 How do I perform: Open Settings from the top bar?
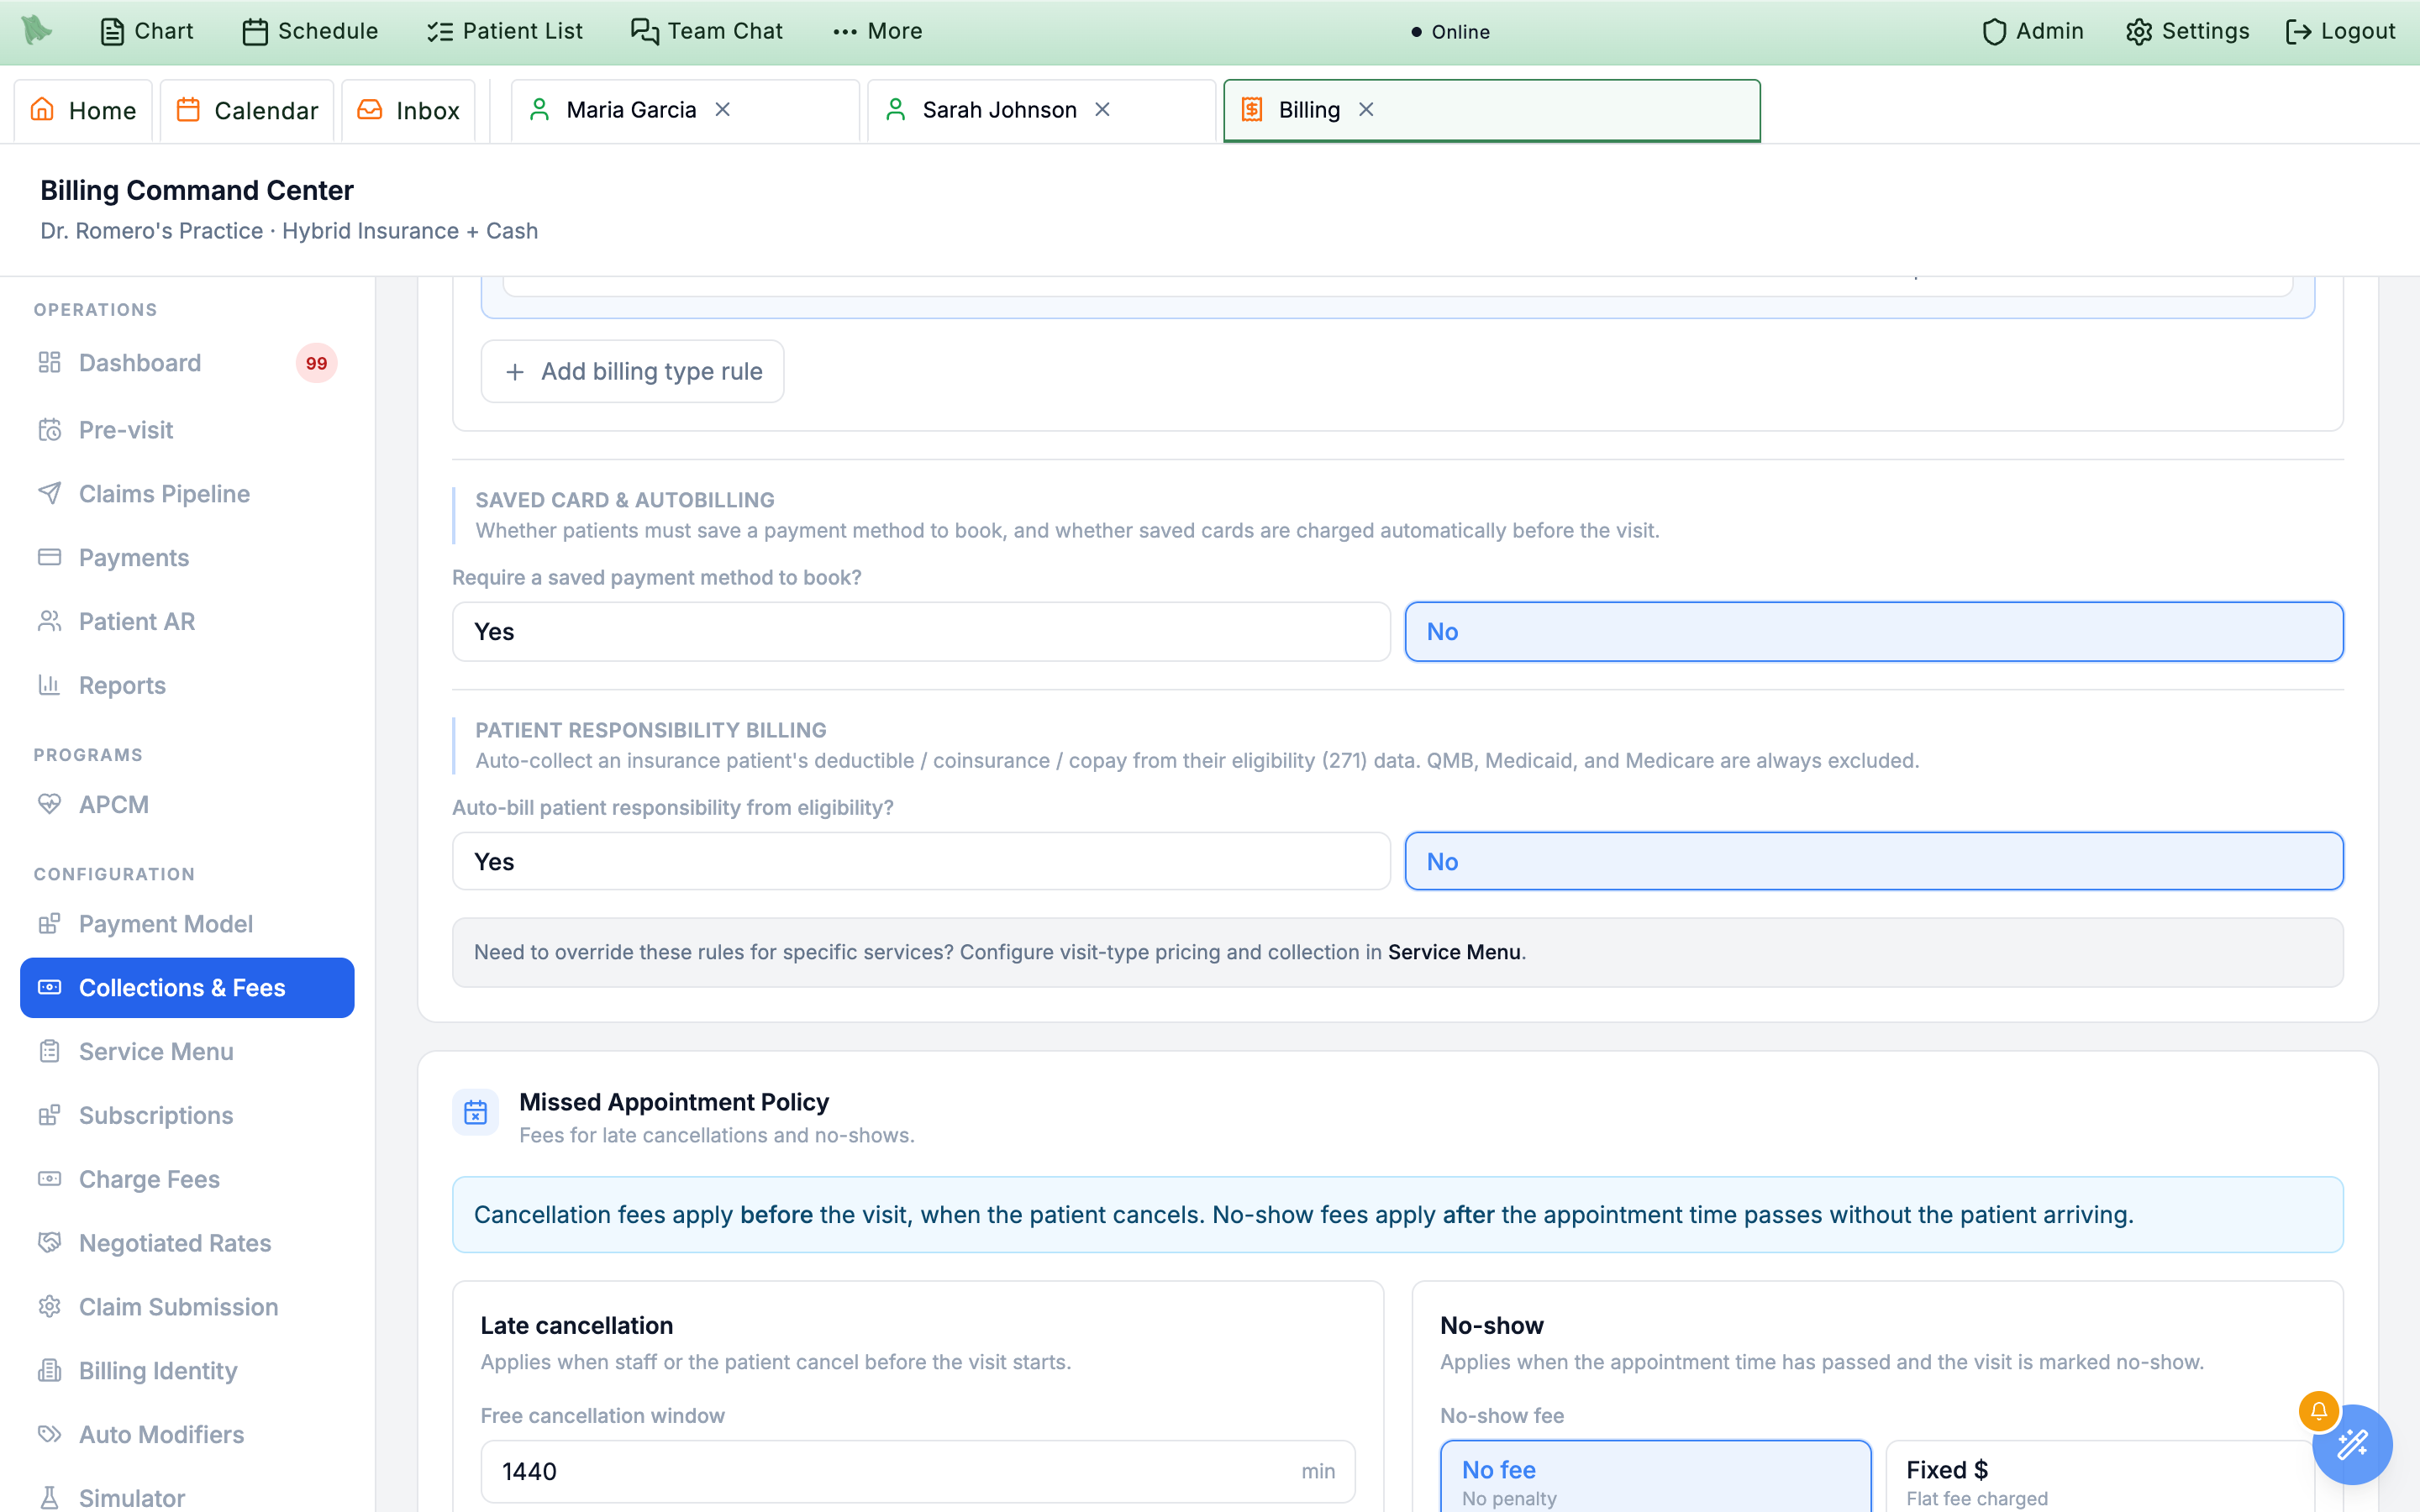(x=2187, y=31)
